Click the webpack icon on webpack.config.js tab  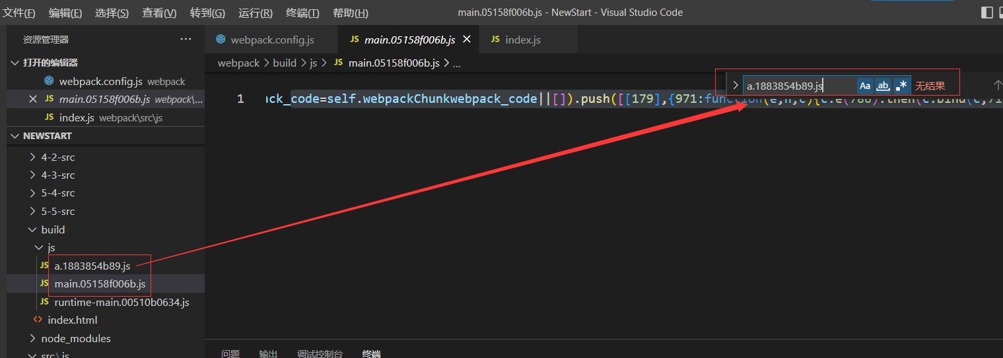click(x=221, y=40)
